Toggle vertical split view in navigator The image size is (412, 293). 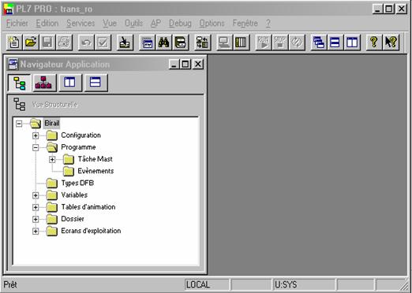(x=69, y=83)
